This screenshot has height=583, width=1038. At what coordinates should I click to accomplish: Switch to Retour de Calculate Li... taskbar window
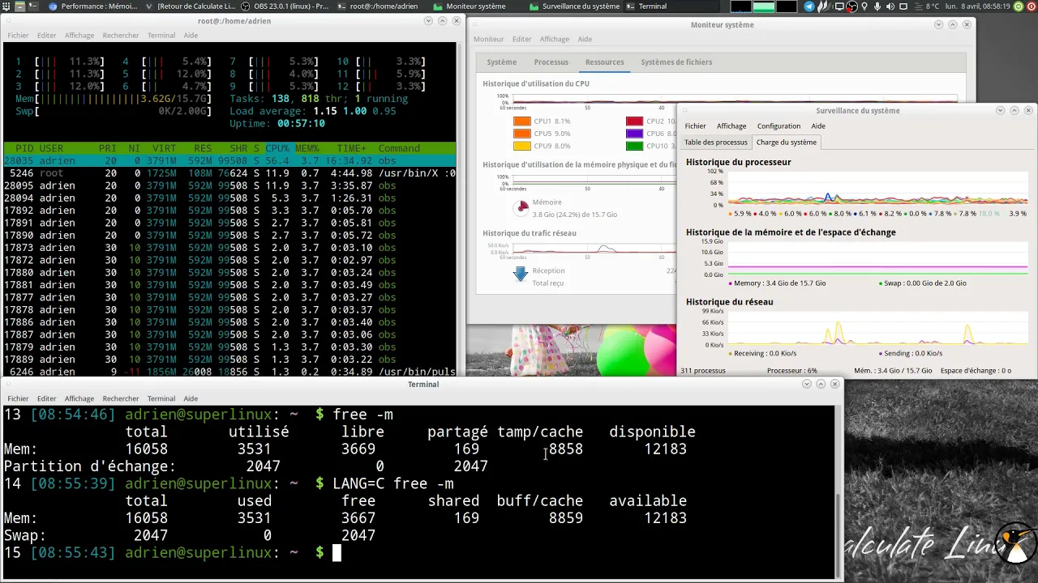[x=189, y=6]
